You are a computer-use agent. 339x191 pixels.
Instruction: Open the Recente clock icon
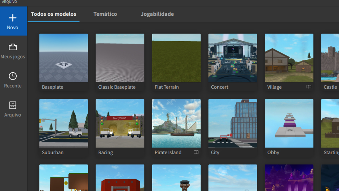(13, 76)
